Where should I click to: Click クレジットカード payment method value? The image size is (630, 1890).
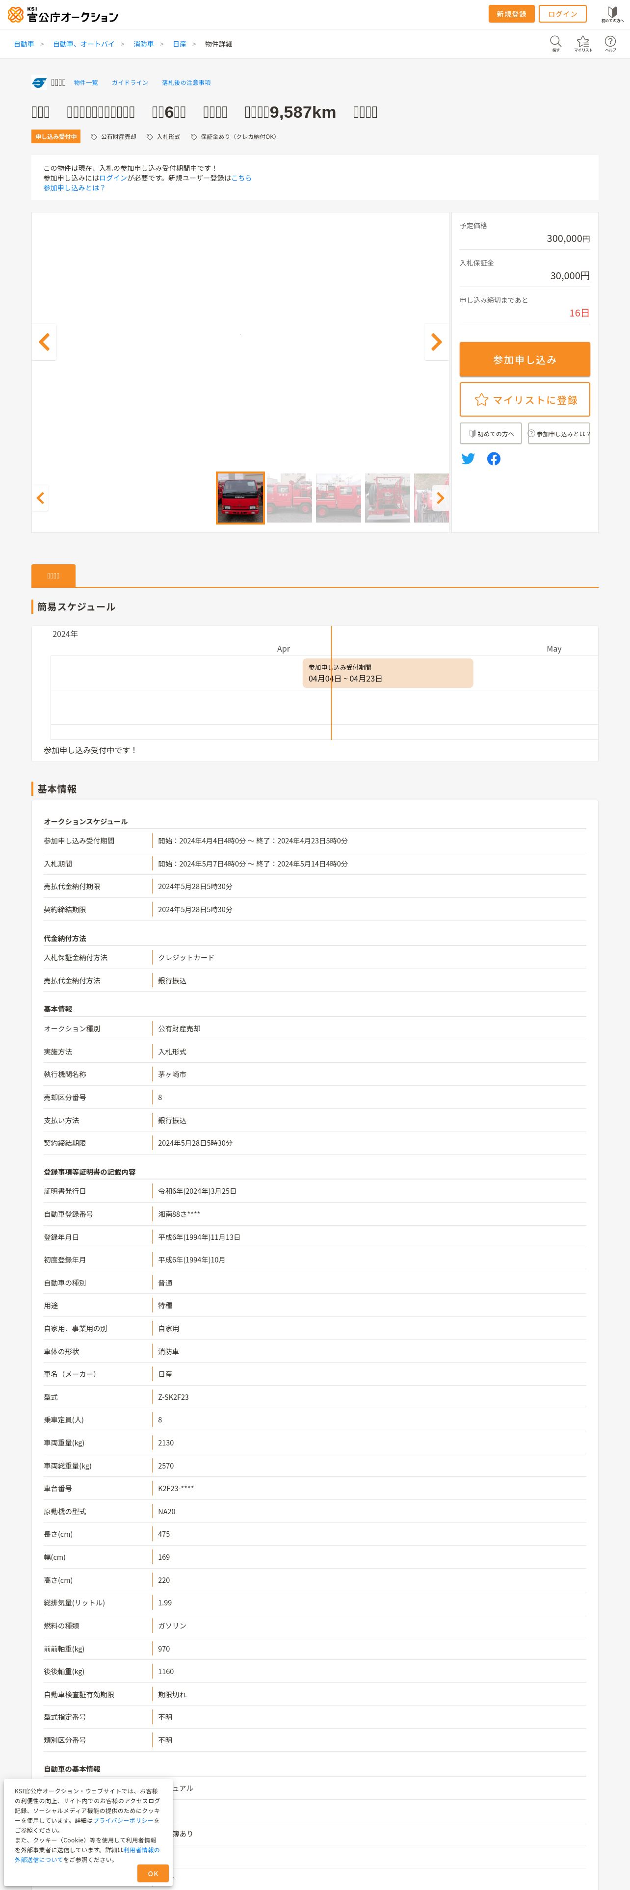[186, 957]
